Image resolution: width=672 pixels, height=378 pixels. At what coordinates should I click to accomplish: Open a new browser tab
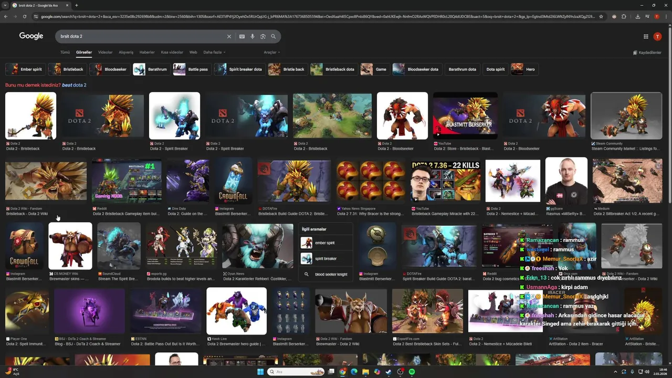[77, 5]
